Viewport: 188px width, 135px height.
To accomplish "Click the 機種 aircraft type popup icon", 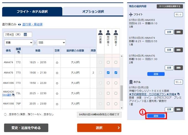I will (19, 52).
